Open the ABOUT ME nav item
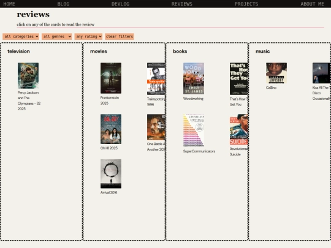331x248 pixels. pyautogui.click(x=312, y=4)
